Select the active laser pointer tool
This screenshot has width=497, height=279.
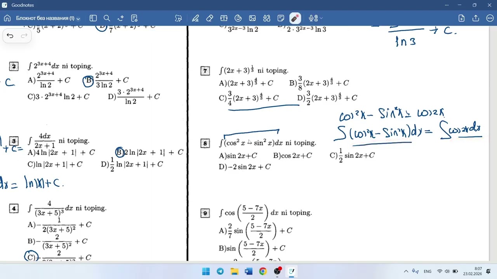tap(295, 18)
